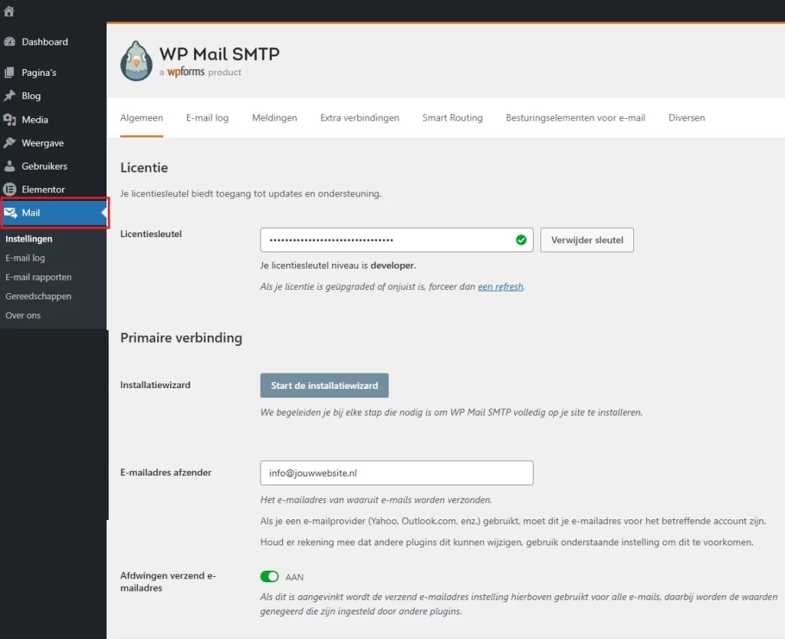This screenshot has height=639, width=785.
Task: Switch to the E-mail log tab
Action: click(207, 117)
